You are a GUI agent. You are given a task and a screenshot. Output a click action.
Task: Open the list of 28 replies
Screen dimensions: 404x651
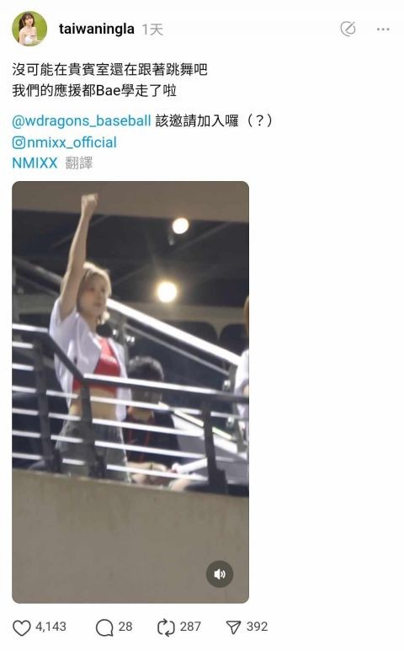tap(125, 627)
